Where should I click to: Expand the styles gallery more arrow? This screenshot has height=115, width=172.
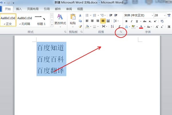[52, 25]
